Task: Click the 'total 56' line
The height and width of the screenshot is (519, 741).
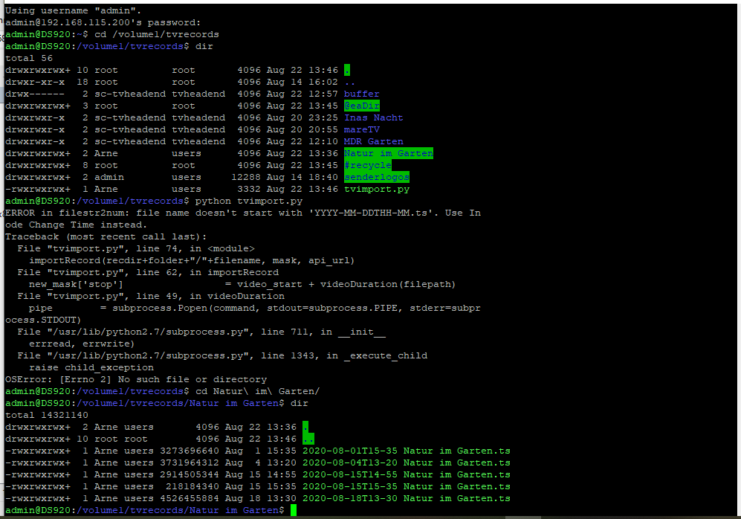Action: click(29, 58)
